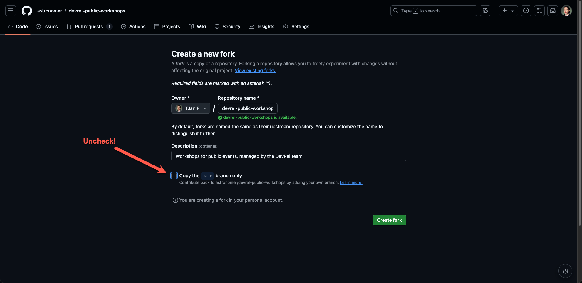Open the GitHub home page logo
The width and height of the screenshot is (582, 283).
27,11
